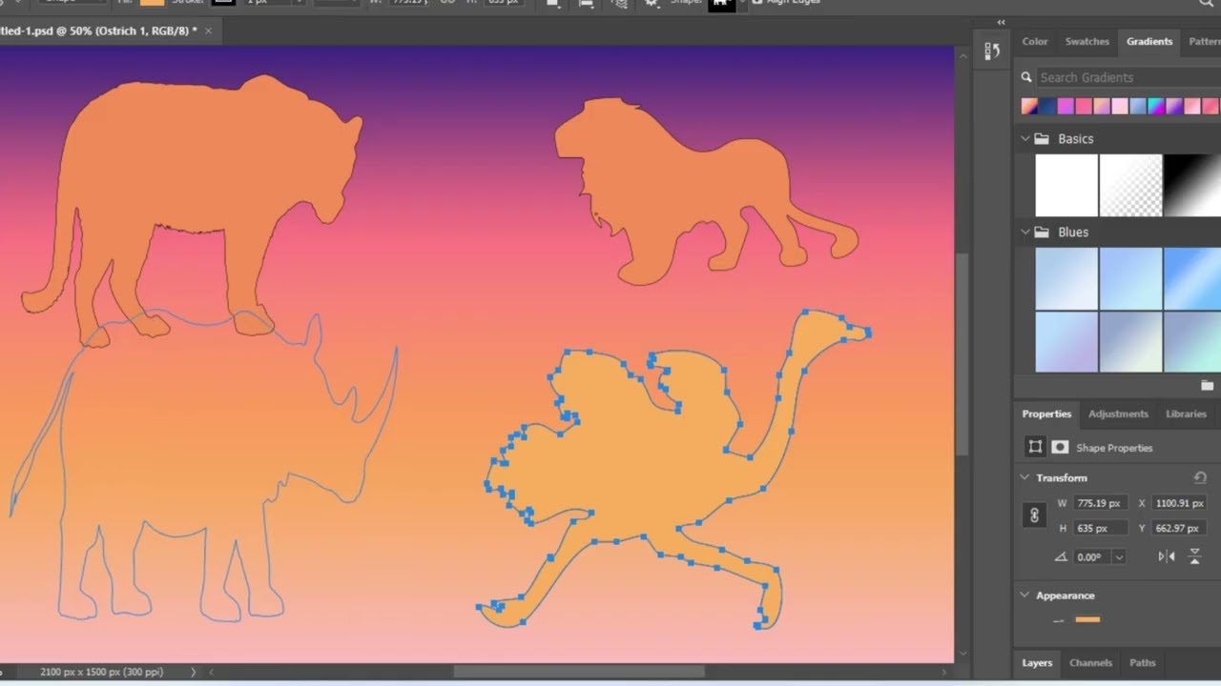This screenshot has width=1221, height=686.
Task: Click the Blues folder icon
Action: [x=1042, y=232]
